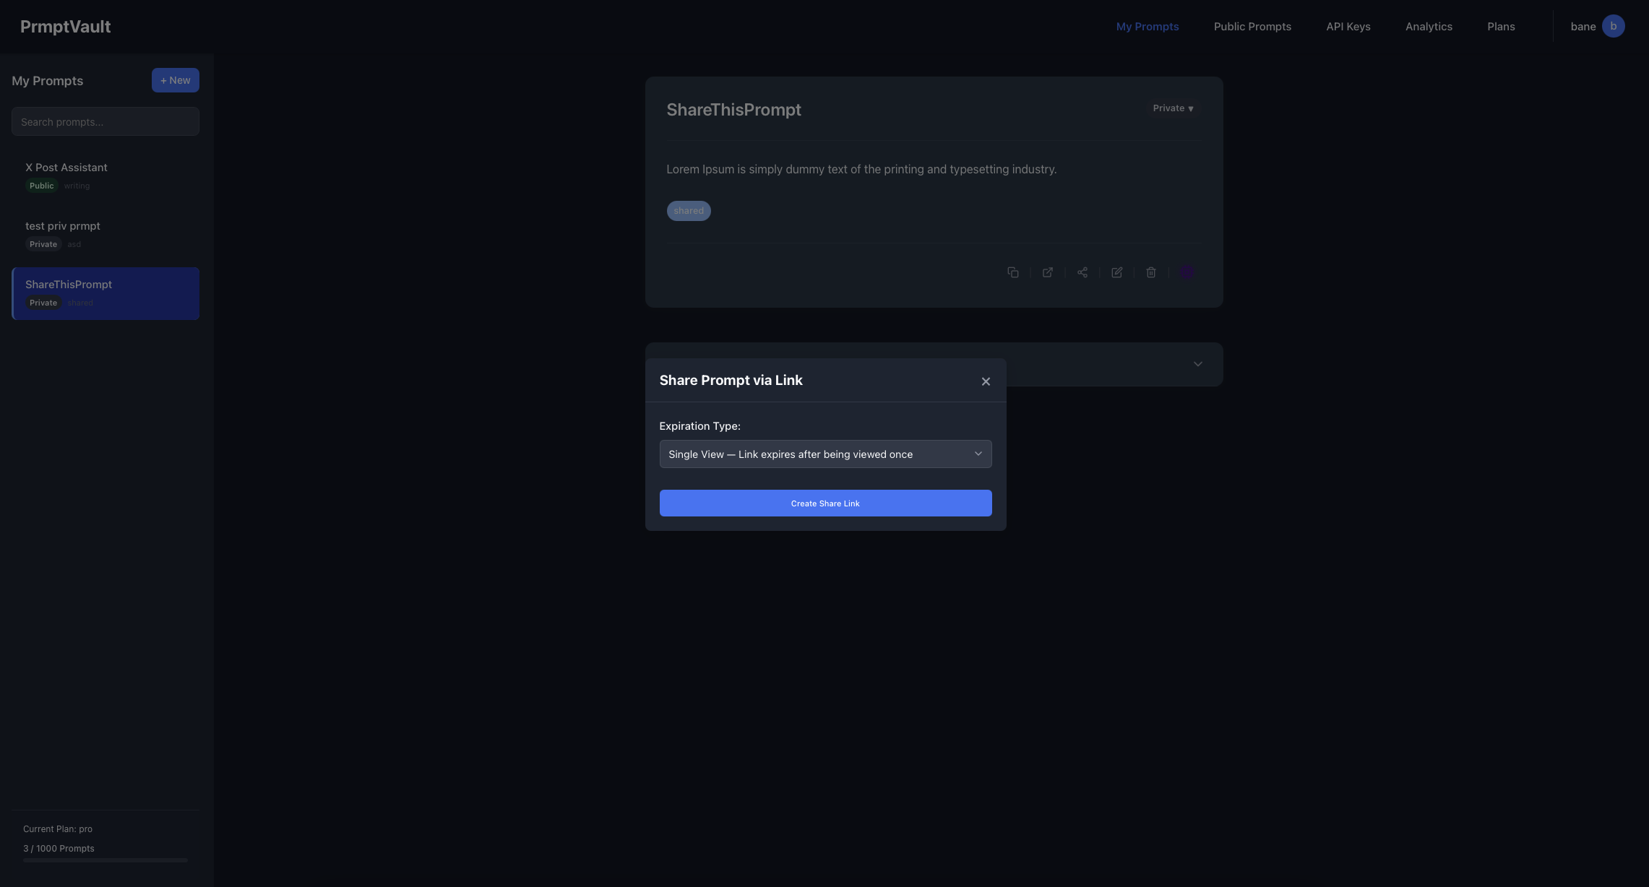Screen dimensions: 1649x887
Task: Expand the collapsed section chevron
Action: click(x=1197, y=364)
